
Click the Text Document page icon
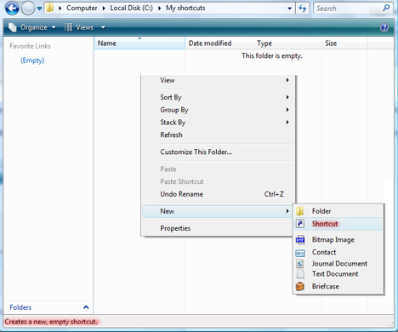coord(300,274)
